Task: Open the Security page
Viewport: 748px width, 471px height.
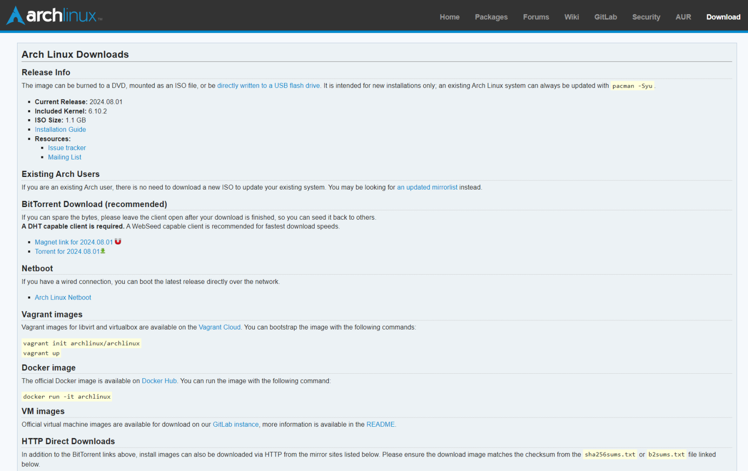Action: coord(646,17)
